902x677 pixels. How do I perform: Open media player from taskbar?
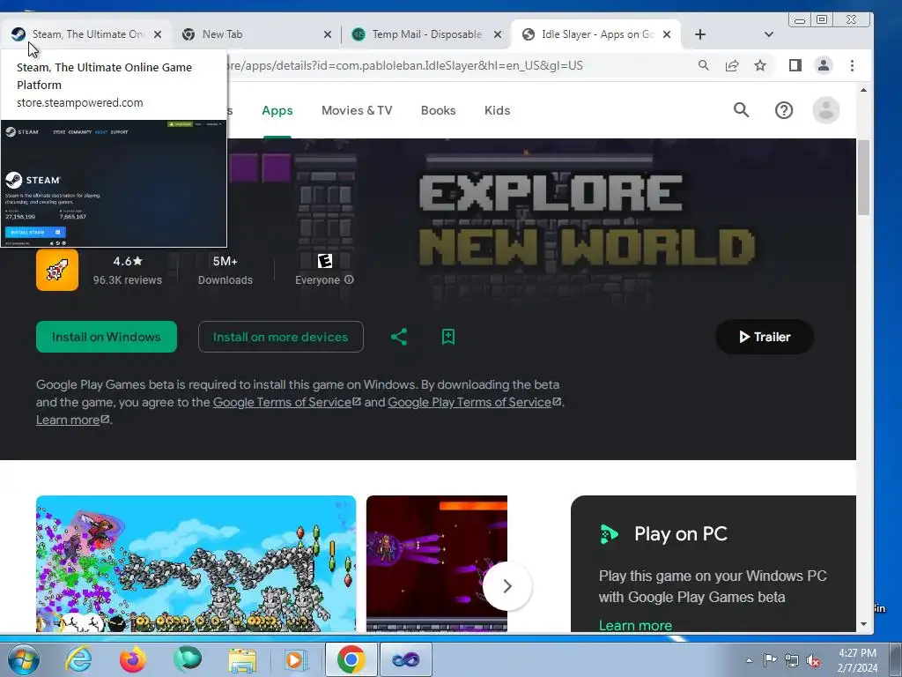coord(296,659)
